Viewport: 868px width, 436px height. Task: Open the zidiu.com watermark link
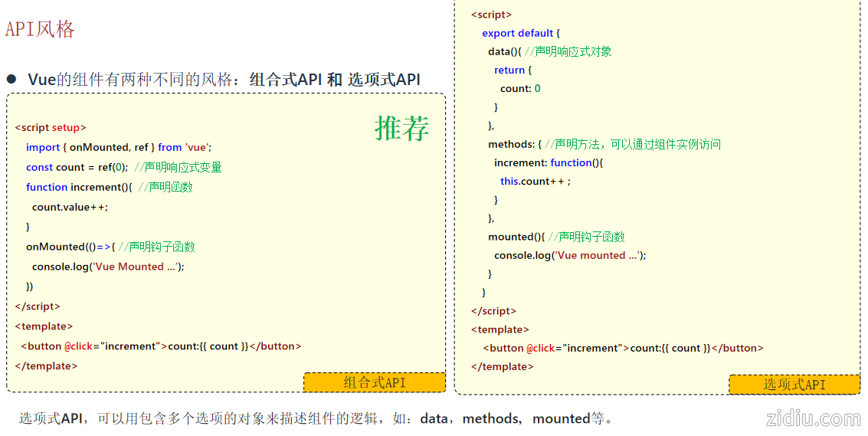[813, 418]
